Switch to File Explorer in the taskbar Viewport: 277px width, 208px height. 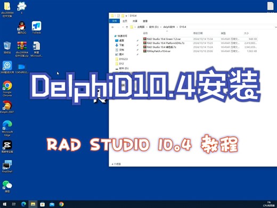point(33,204)
